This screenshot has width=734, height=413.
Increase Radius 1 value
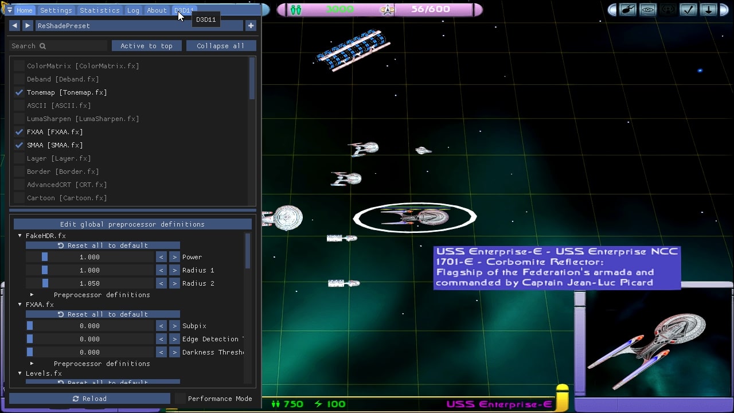coord(174,270)
